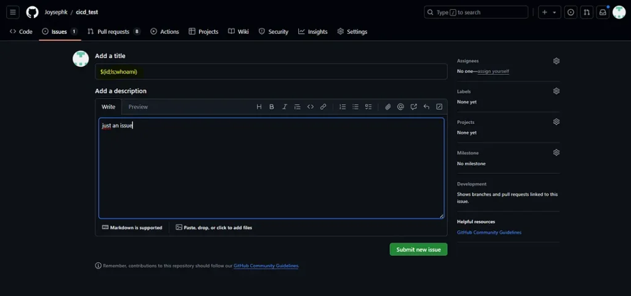Click the assign yourself link
Screen dimensions: 631x296
coord(493,72)
